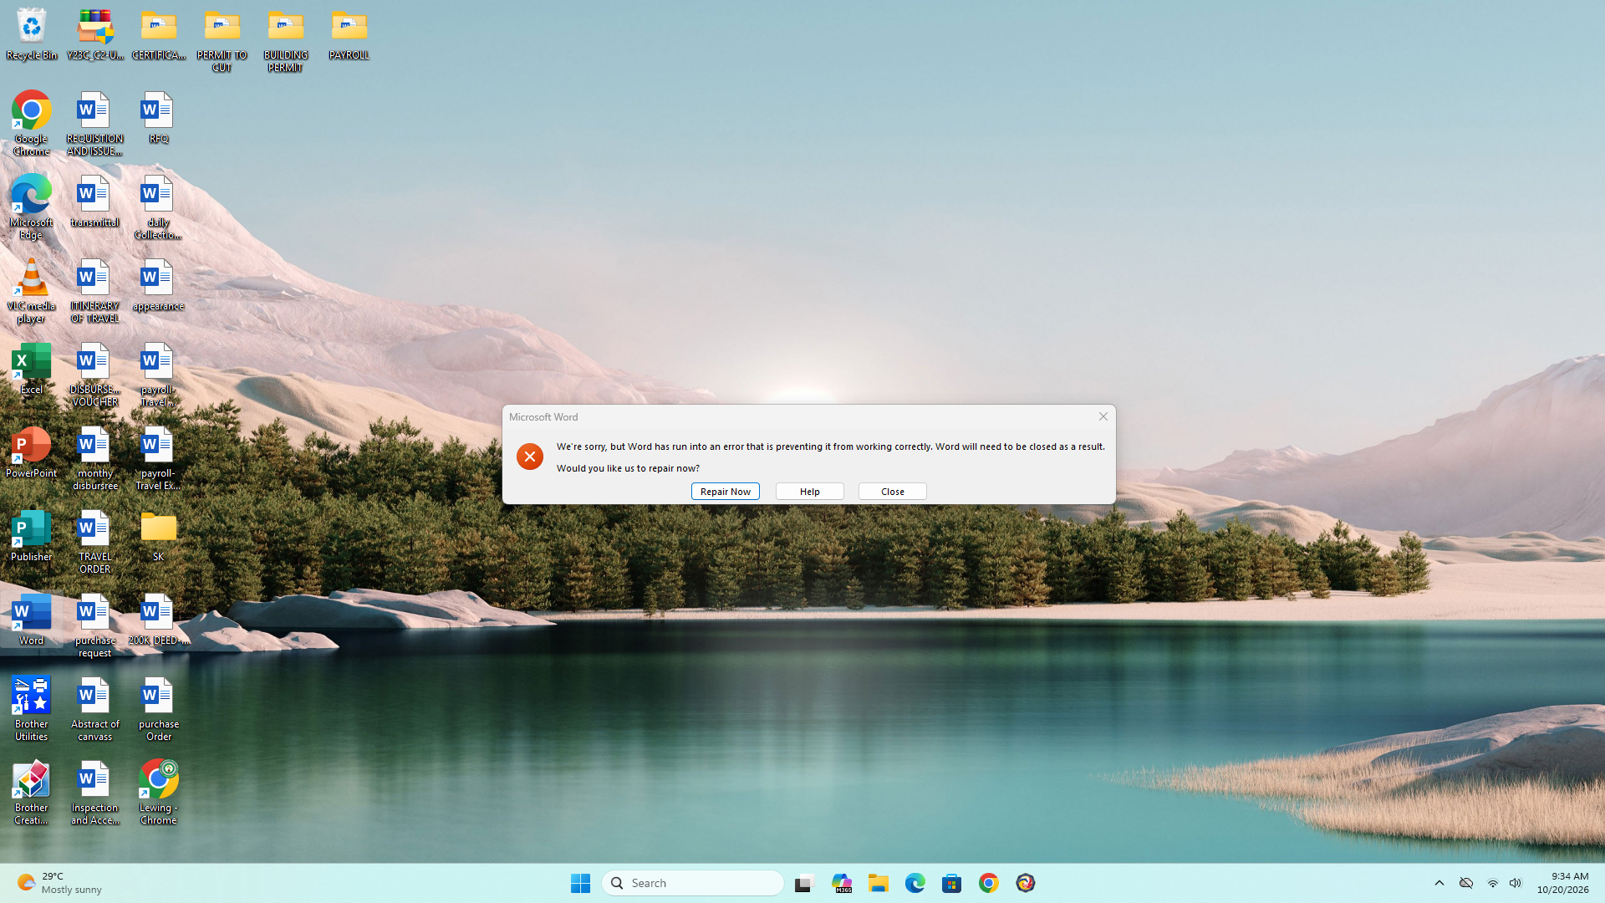Select the transmittal Word document
This screenshot has height=903, width=1605.
tap(95, 202)
